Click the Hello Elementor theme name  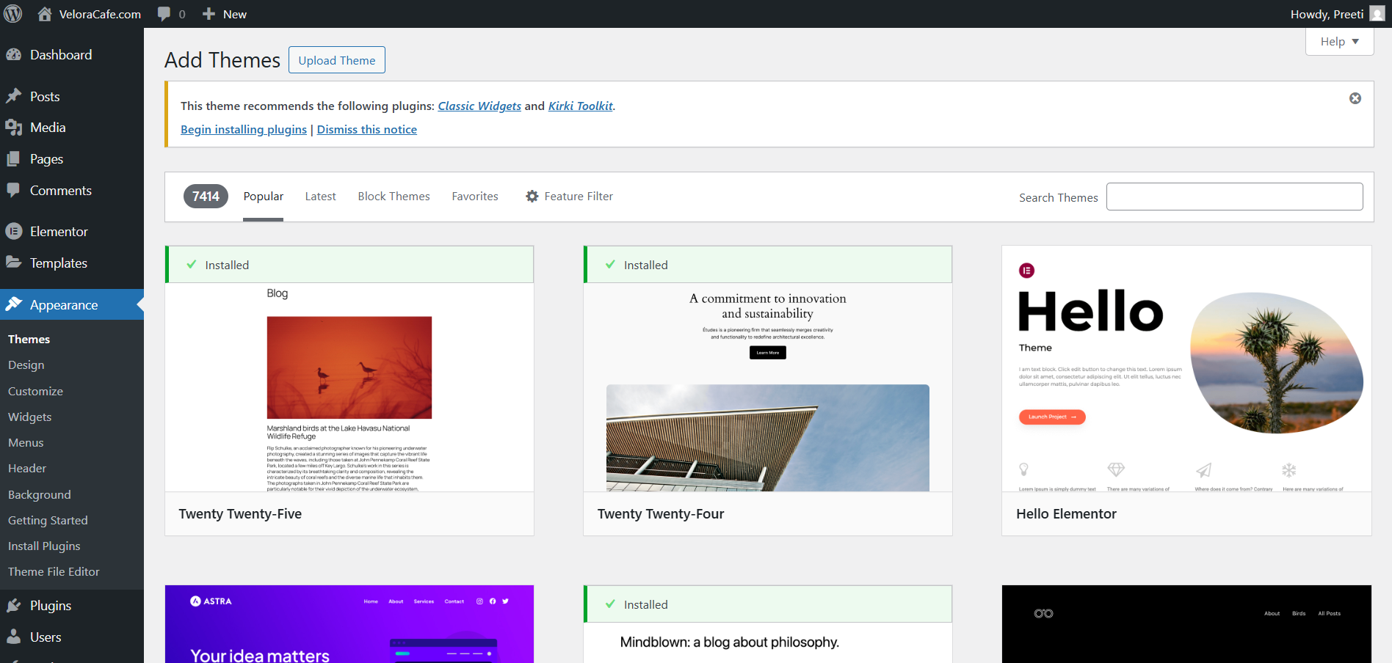pos(1066,514)
